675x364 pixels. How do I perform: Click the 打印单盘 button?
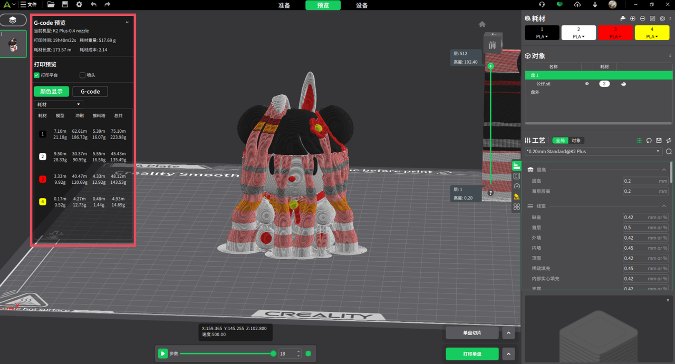tap(472, 354)
